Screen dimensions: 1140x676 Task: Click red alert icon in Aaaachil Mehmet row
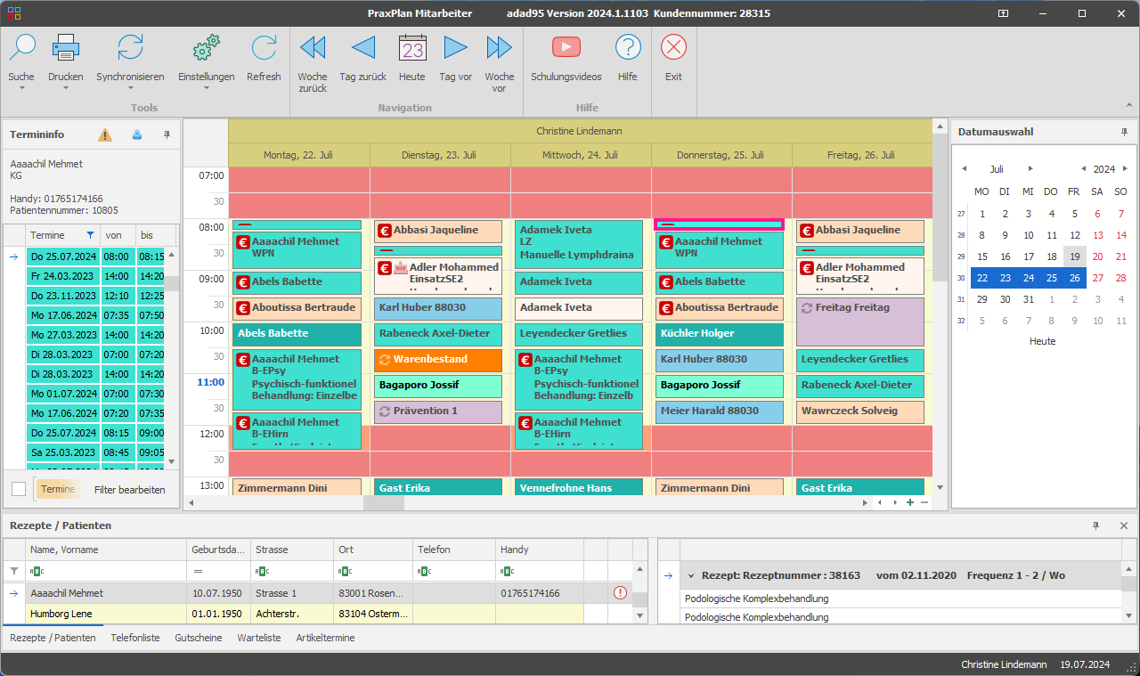point(620,592)
